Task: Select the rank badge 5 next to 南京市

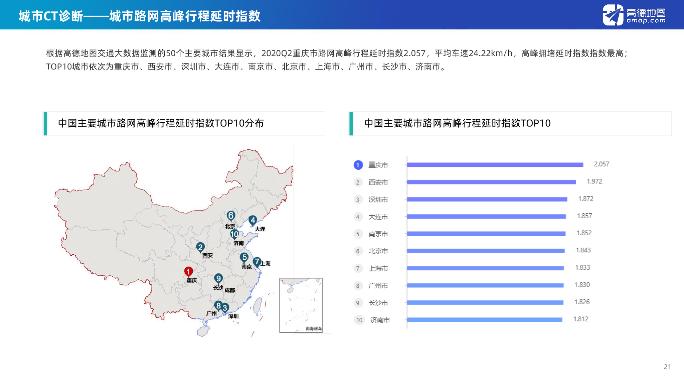Action: [358, 234]
